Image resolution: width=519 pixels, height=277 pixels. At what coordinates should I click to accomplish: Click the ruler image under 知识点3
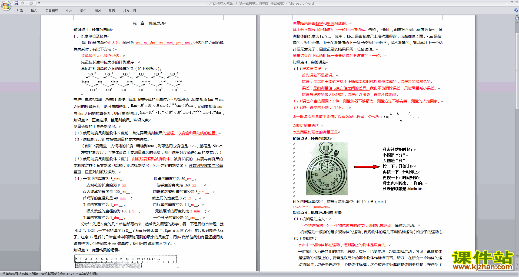[126, 262]
